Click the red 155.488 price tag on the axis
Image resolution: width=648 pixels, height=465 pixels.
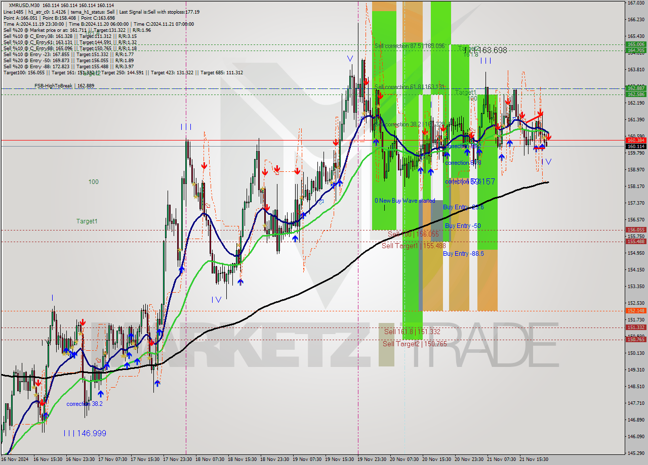pyautogui.click(x=636, y=241)
